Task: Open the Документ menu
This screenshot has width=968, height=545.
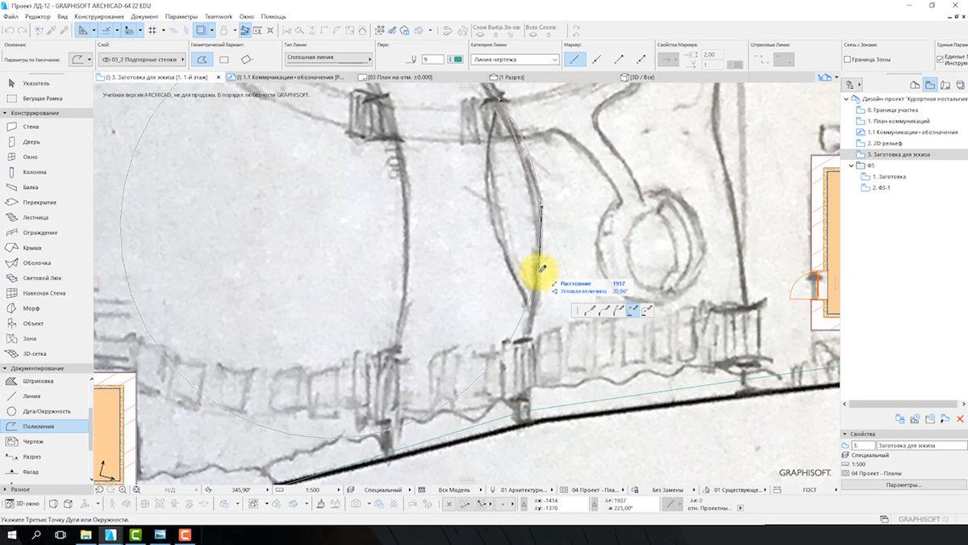Action: pyautogui.click(x=144, y=16)
